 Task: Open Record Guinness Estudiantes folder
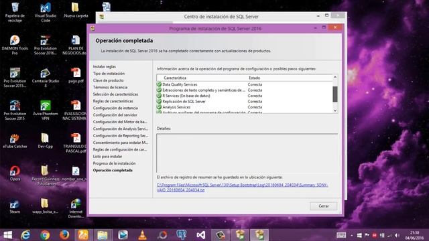coord(46,175)
